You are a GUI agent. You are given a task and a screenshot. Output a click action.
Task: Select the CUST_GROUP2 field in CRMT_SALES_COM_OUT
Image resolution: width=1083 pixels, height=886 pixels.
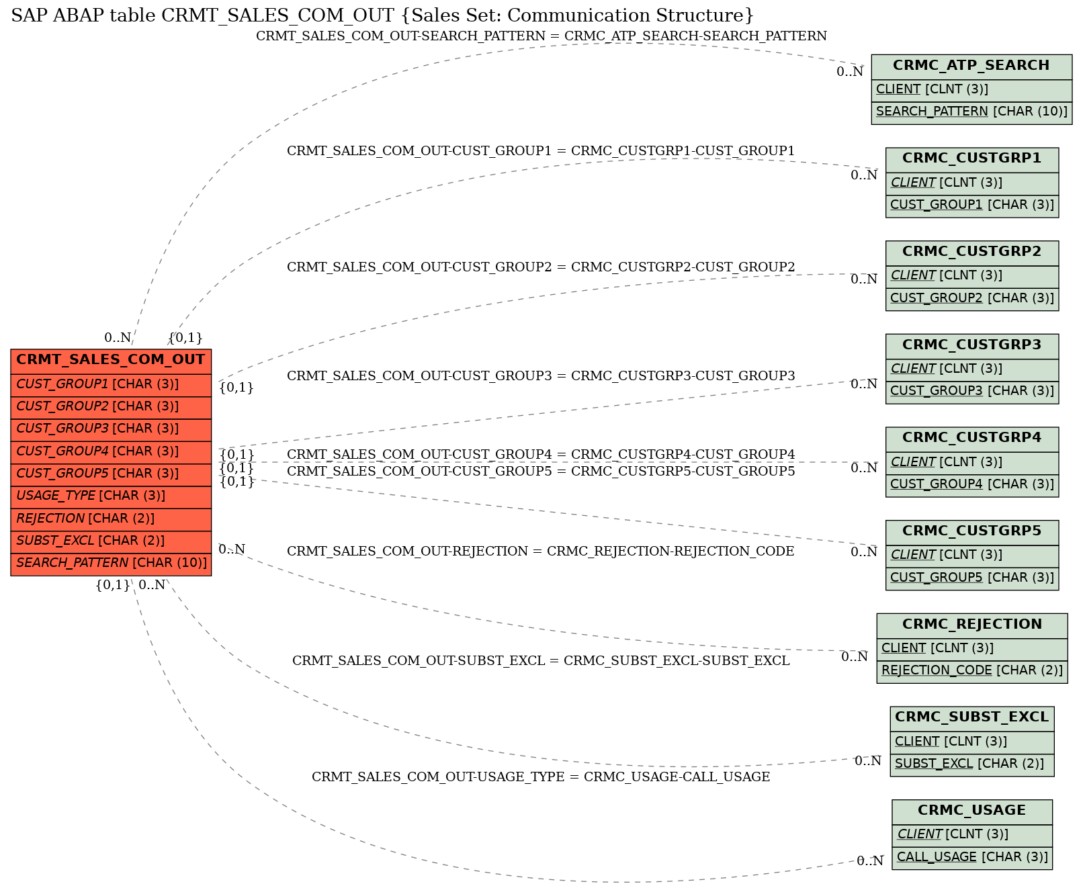coord(111,407)
